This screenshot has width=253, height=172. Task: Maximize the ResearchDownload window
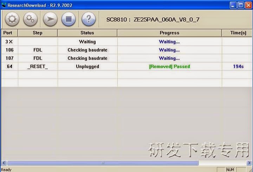coord(241,5)
